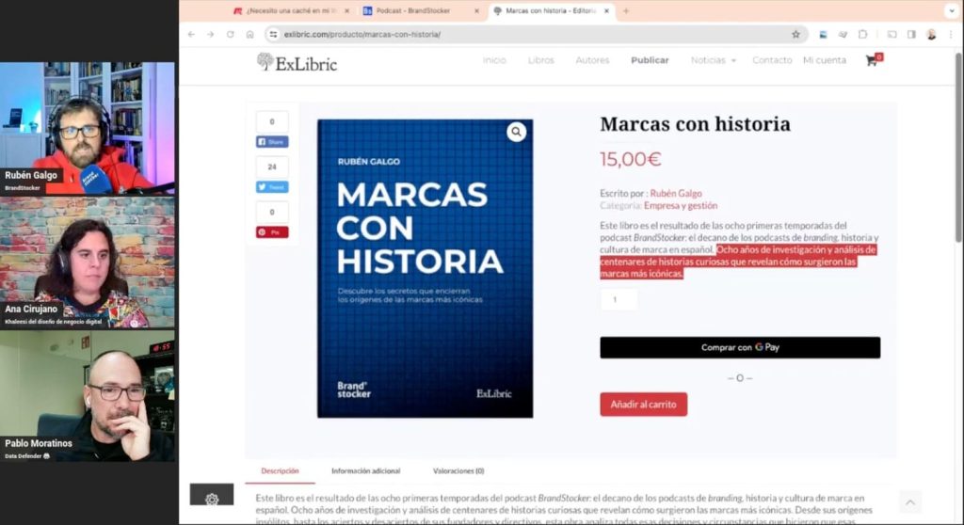Open the Descripción tab
This screenshot has width=964, height=525.
[280, 471]
